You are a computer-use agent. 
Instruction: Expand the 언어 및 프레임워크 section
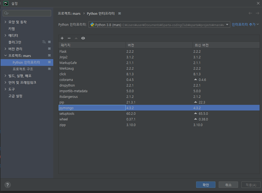click(5, 82)
